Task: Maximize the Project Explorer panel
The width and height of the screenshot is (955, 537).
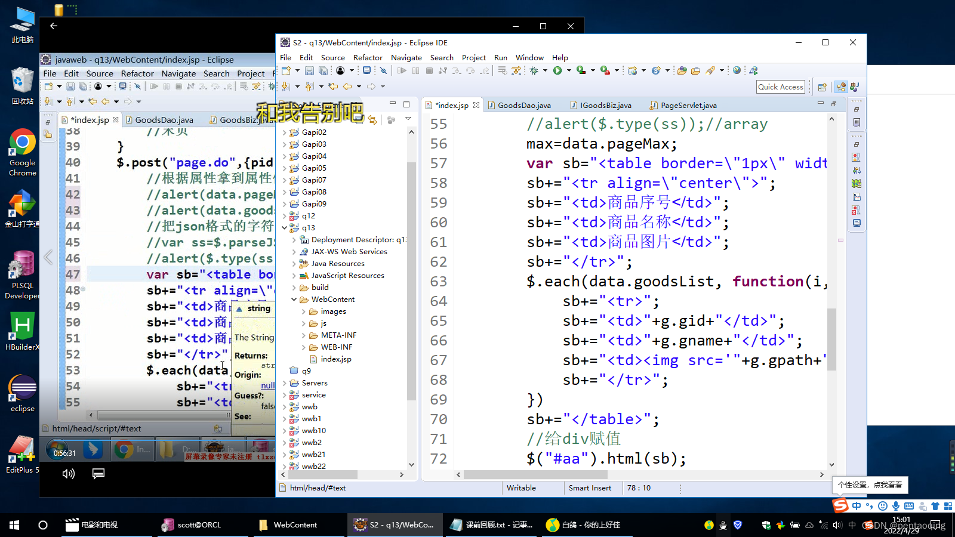Action: click(x=406, y=104)
